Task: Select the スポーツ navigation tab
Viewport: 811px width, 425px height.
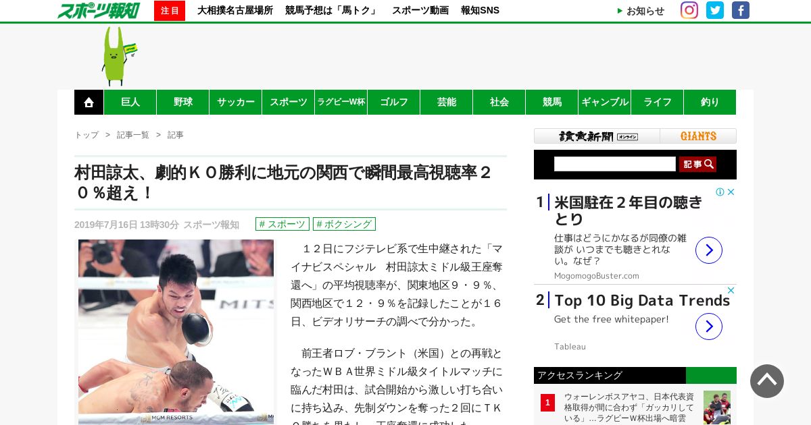Action: [x=289, y=102]
